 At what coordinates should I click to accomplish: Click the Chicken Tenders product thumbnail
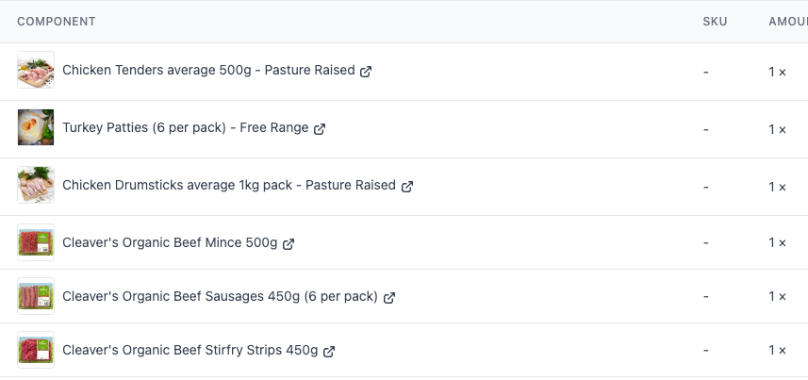click(x=36, y=71)
